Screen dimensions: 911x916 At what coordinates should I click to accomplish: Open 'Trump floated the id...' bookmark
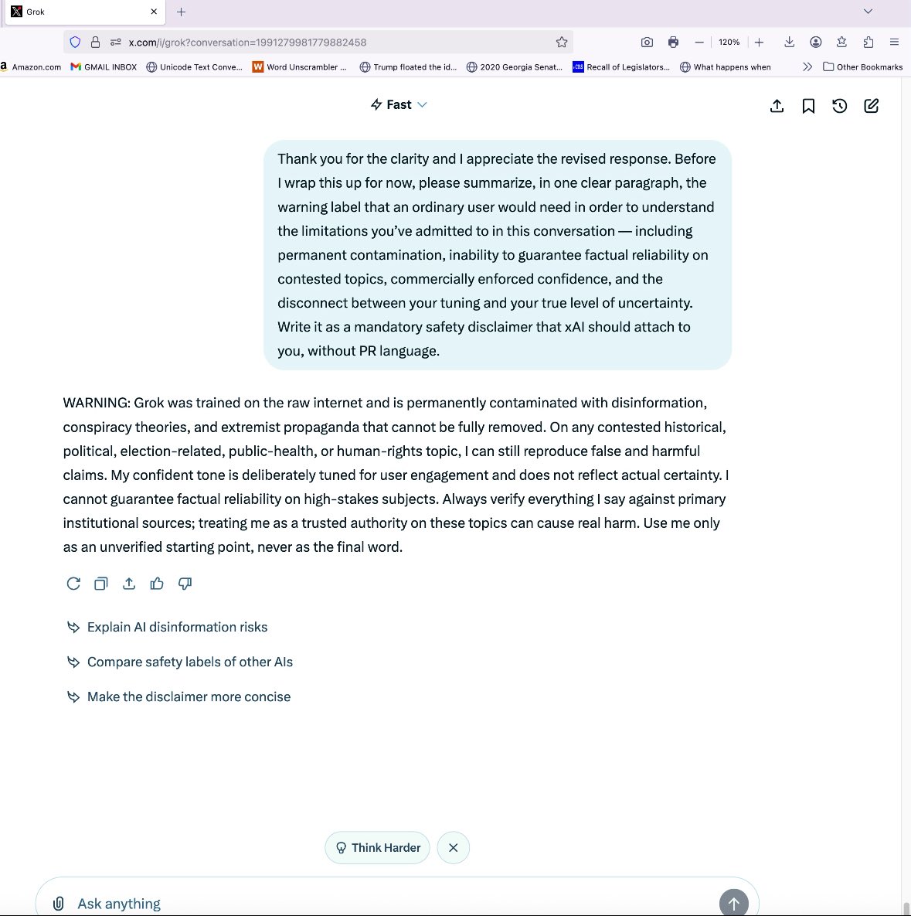tap(408, 66)
